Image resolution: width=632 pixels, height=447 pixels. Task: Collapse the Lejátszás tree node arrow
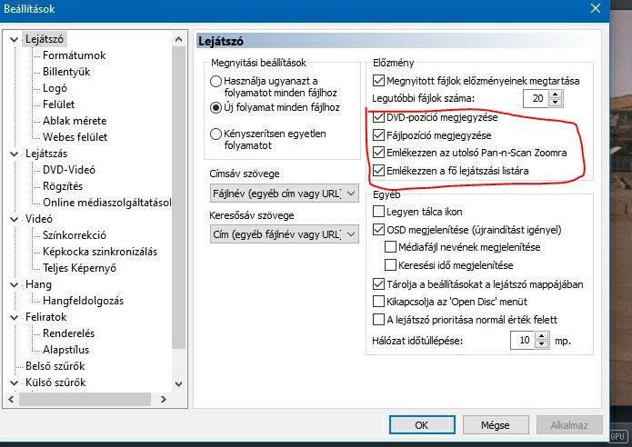tap(15, 154)
